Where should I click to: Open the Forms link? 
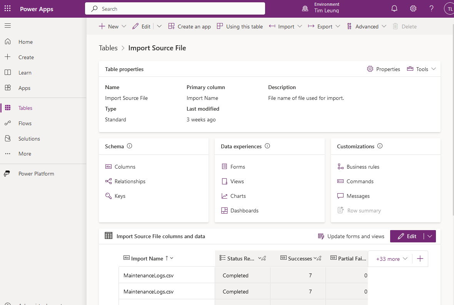coord(238,167)
